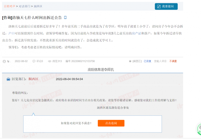The width and height of the screenshot is (201, 139).
Task: Click the mobile phone icon beside the title
Action: 65,18
